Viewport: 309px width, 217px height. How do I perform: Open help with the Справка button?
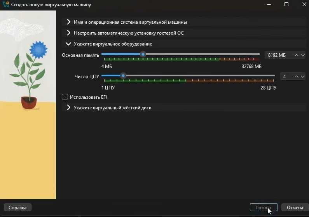pyautogui.click(x=17, y=208)
